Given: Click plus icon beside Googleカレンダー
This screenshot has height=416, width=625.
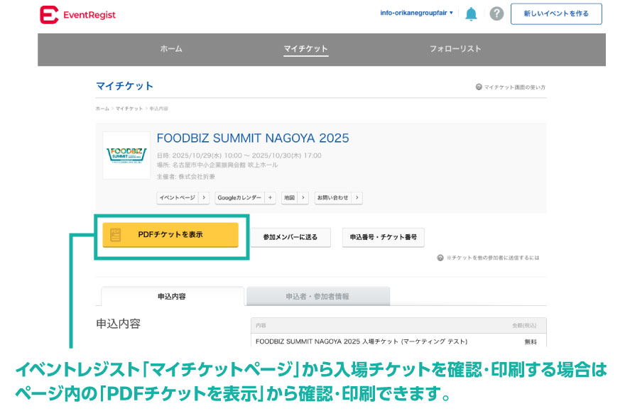Looking at the screenshot, I should click(x=271, y=197).
